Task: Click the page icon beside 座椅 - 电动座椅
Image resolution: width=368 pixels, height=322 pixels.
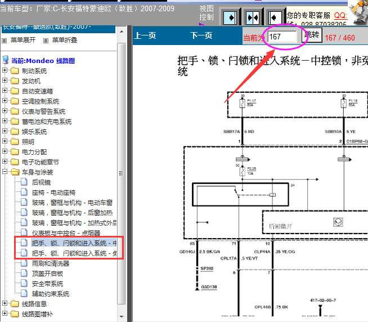Action: (24, 192)
